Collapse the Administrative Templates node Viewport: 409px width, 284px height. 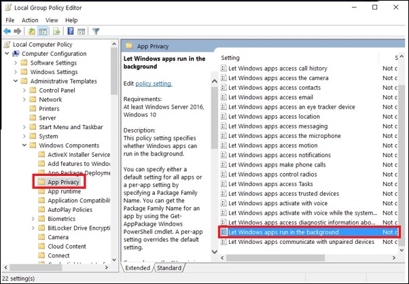(x=16, y=81)
